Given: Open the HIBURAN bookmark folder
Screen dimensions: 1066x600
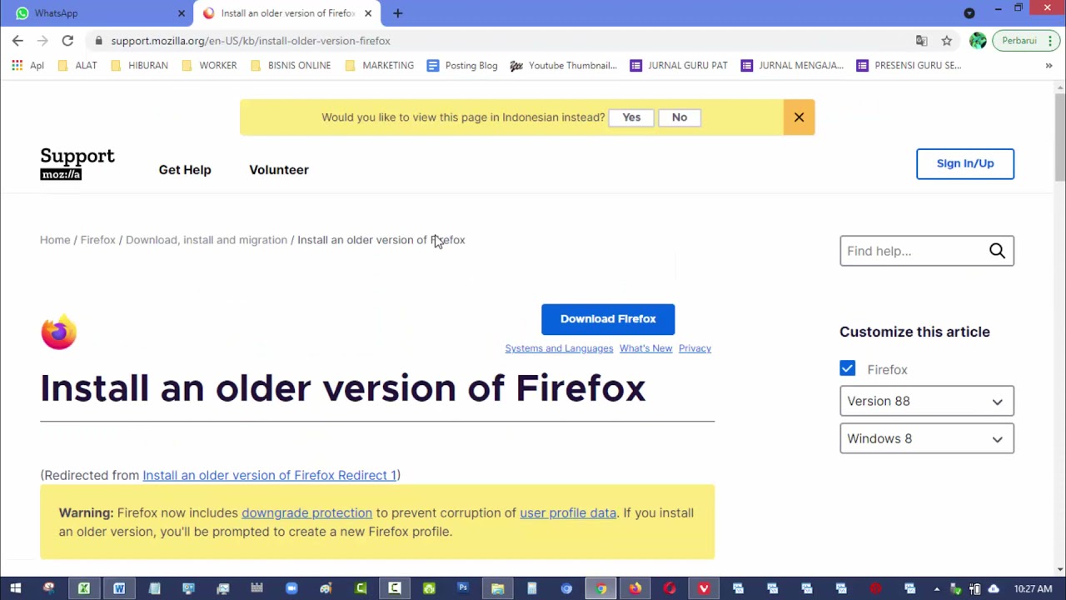Looking at the screenshot, I should pyautogui.click(x=142, y=65).
